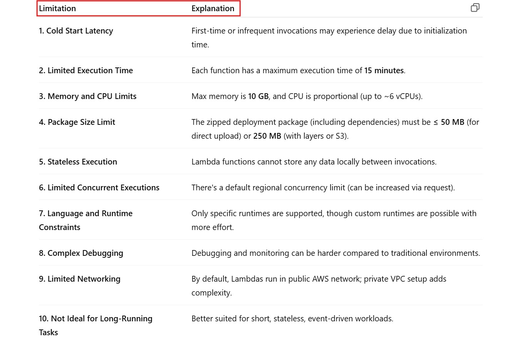Viewport: 522px width, 351px height.
Task: Click Not Ideal for Long-Running Tasks
Action: coord(96,319)
